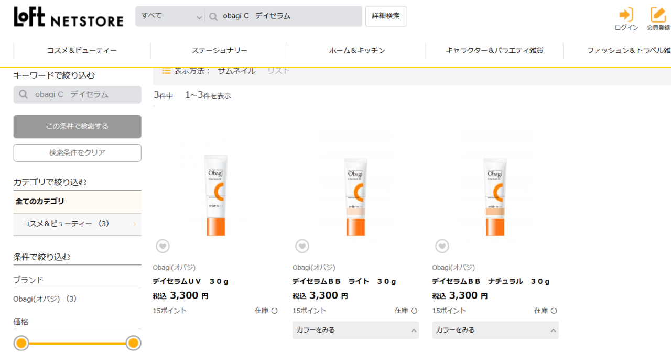This screenshot has height=353, width=671.
Task: Click the Obagi(オバジ) brand text above デイセラムＵＶ
Action: [x=174, y=268]
